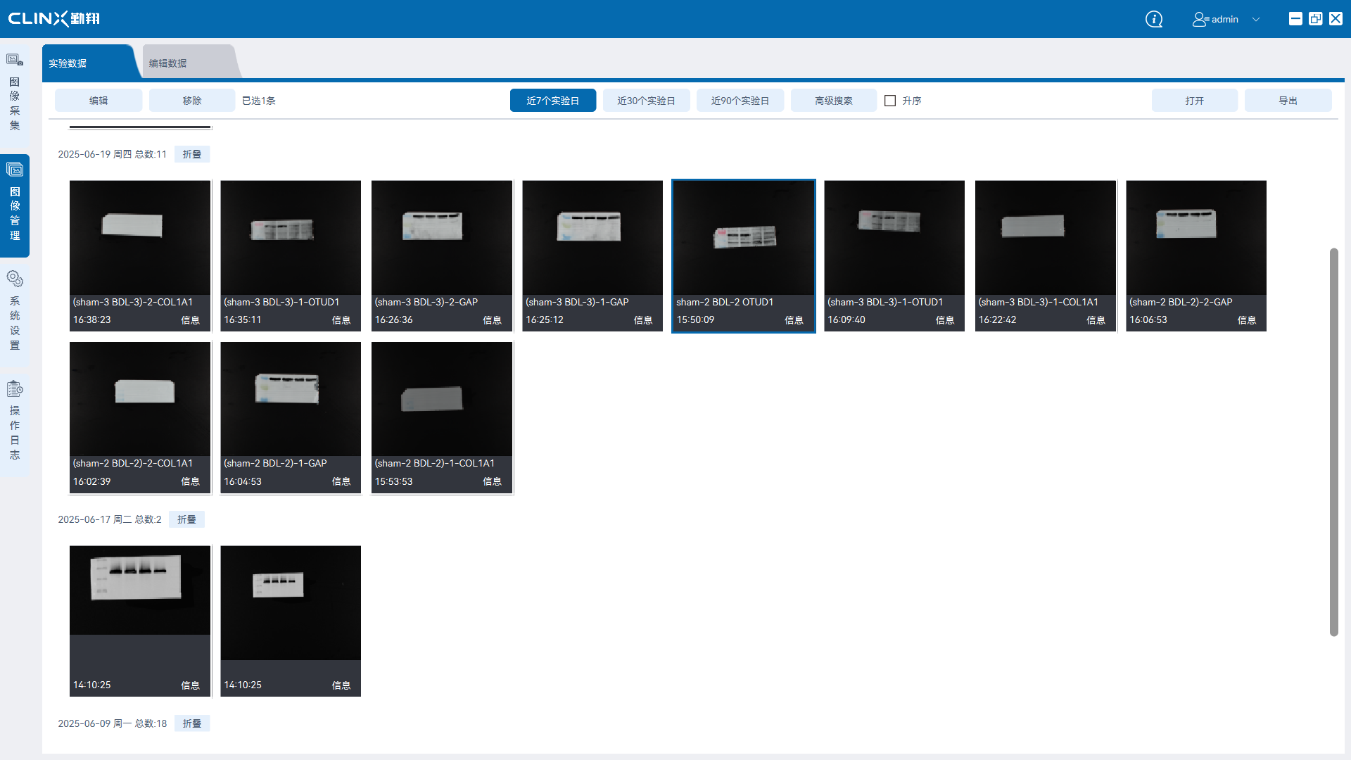Click the restore window icon
The image size is (1351, 760).
(1315, 19)
